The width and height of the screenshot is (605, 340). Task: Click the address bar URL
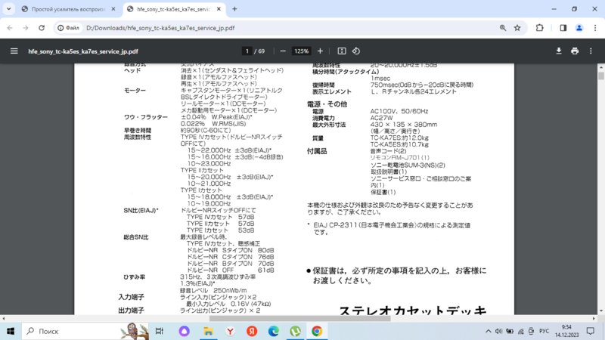[160, 28]
